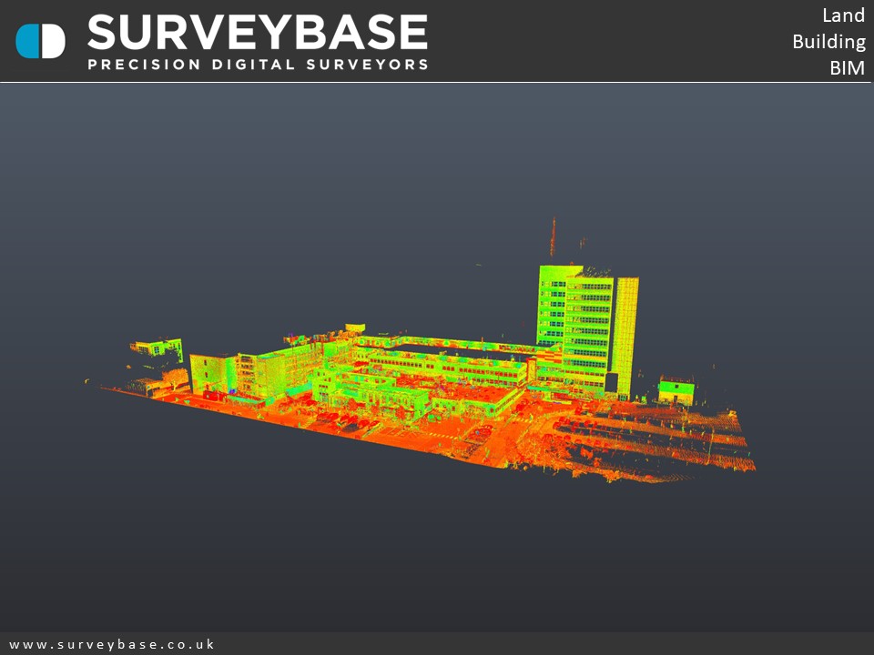This screenshot has width=874, height=655.
Task: Click the SURVEYBASE title text
Action: coord(258,33)
